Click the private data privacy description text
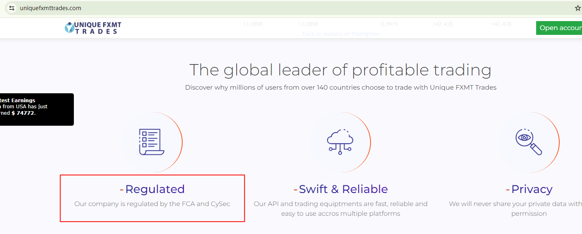582x234 pixels. click(515, 204)
